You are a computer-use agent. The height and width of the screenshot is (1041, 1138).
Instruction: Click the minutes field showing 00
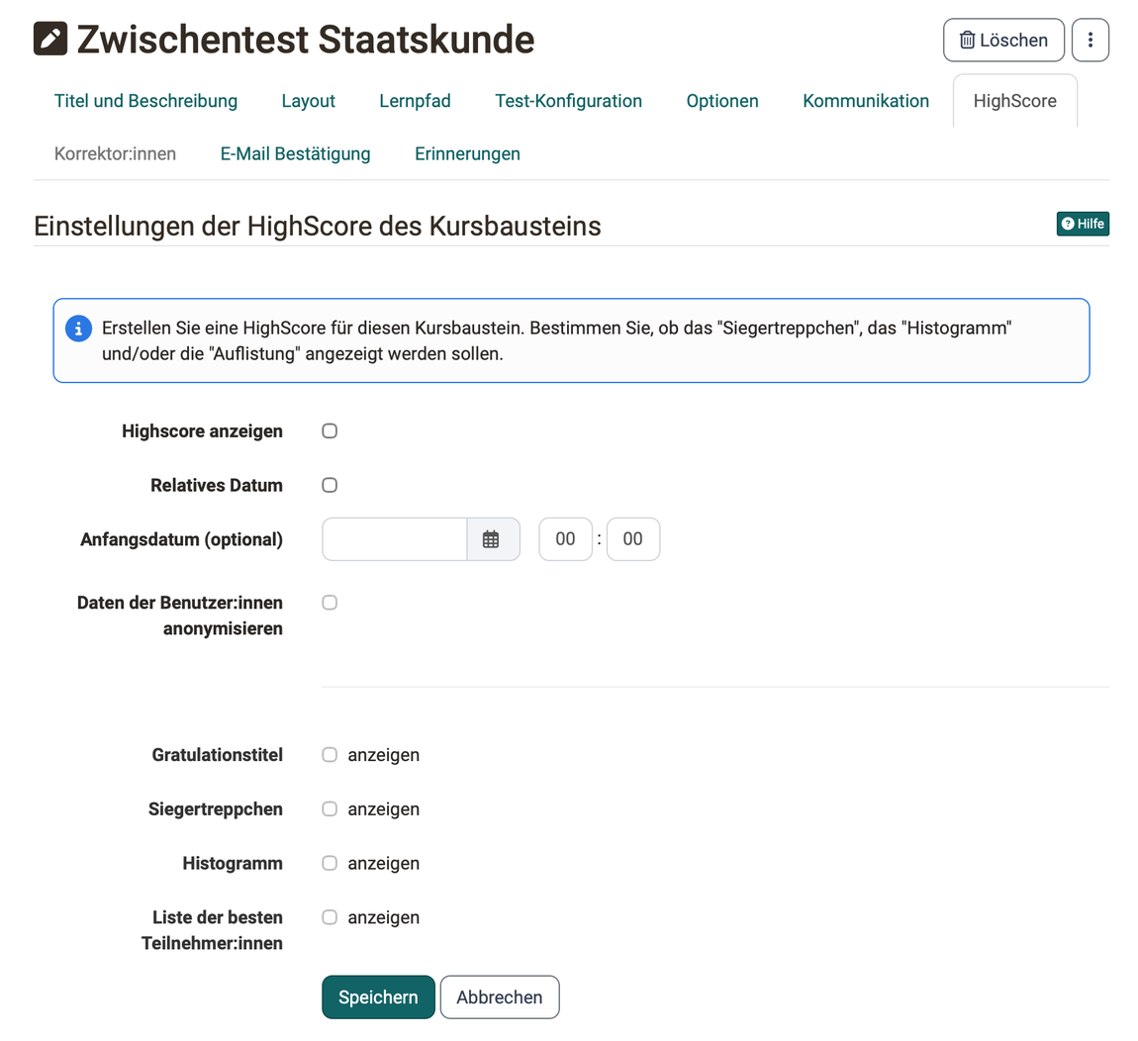coord(633,539)
